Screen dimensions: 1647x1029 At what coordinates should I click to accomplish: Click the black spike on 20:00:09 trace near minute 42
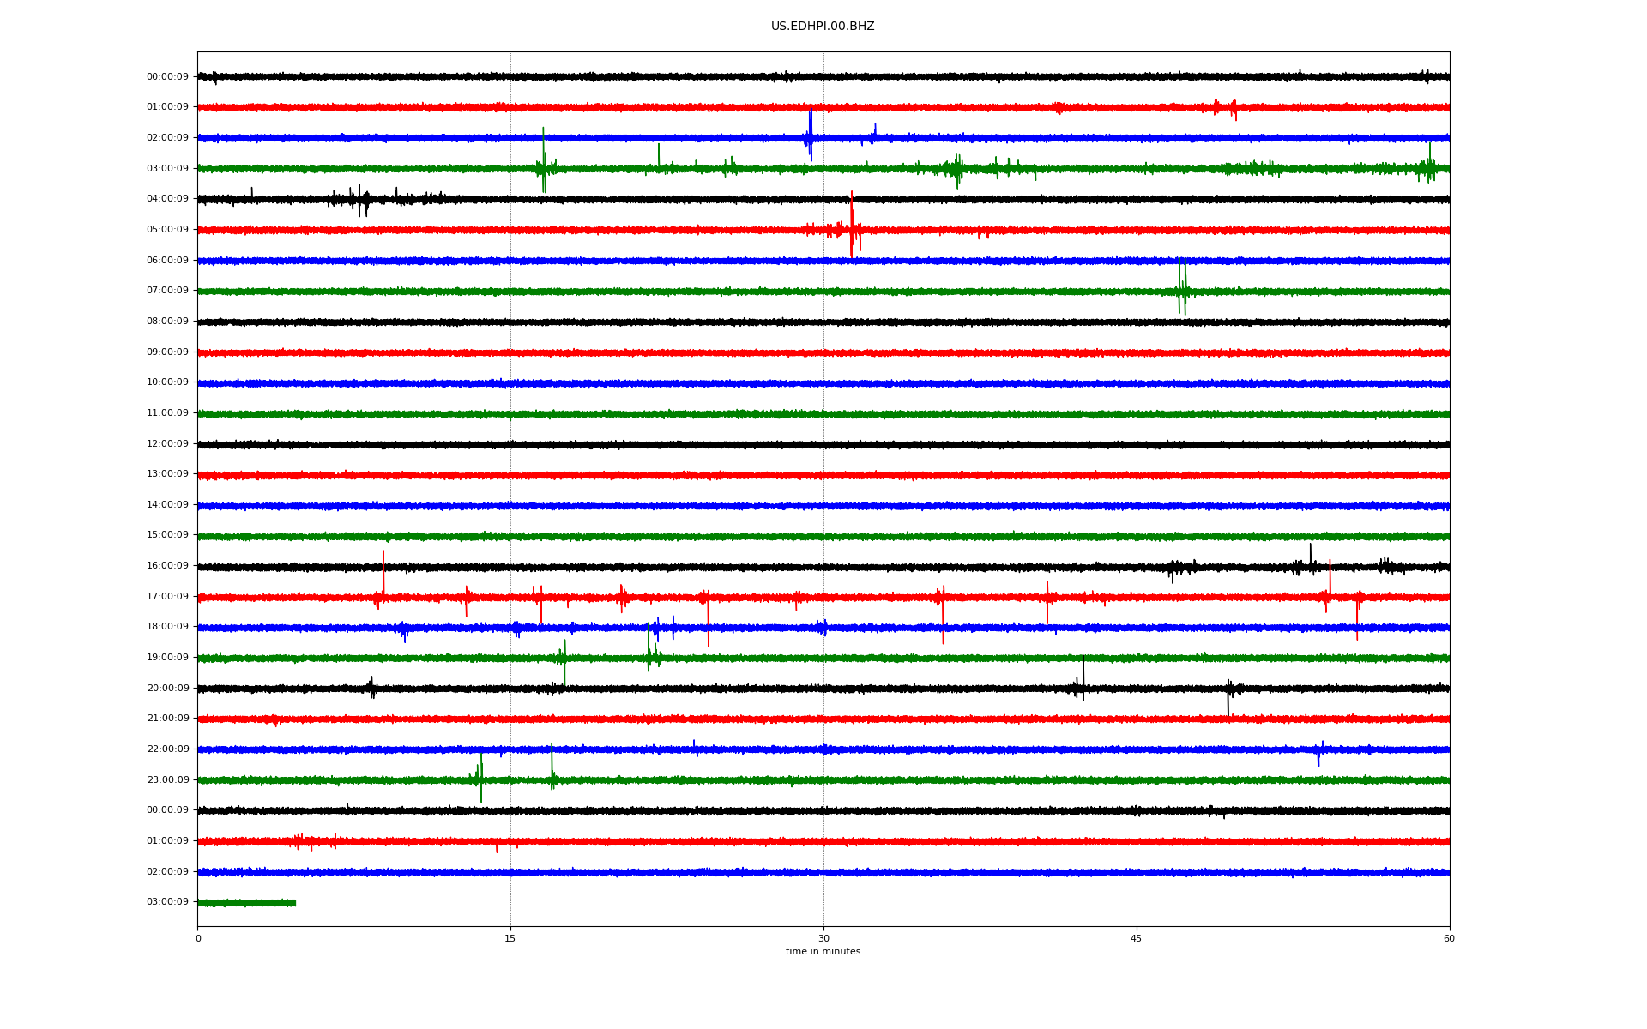click(x=1083, y=679)
